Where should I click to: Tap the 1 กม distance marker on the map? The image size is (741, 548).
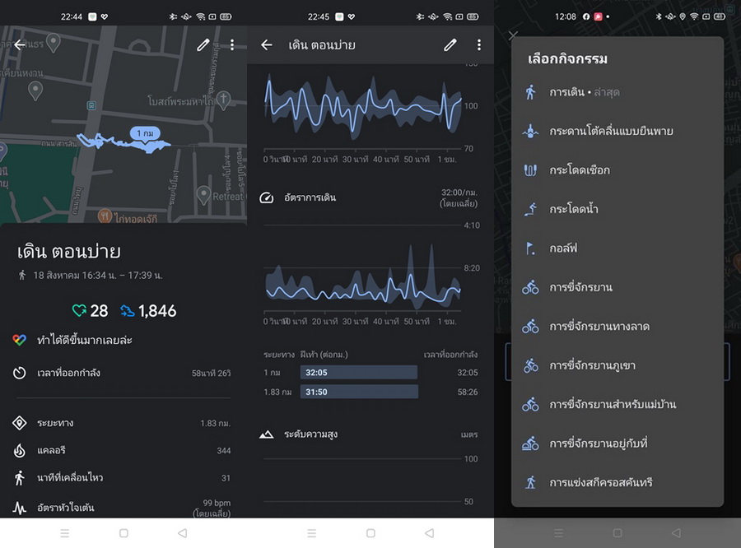pos(144,133)
